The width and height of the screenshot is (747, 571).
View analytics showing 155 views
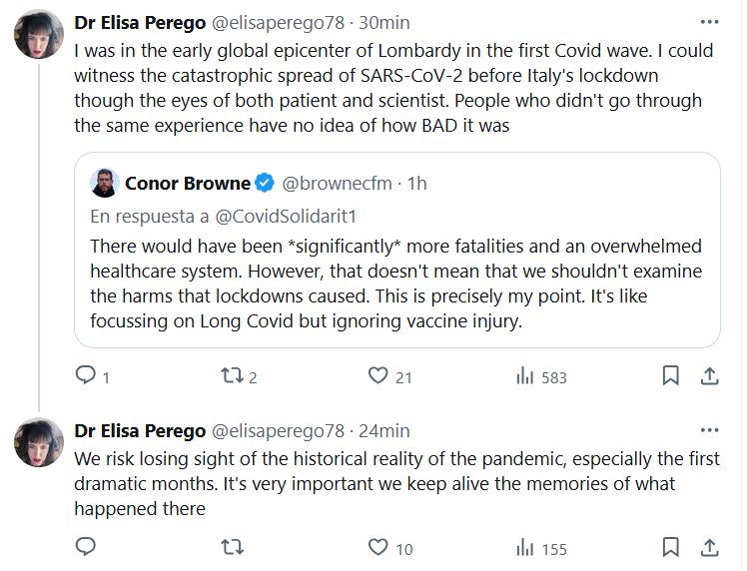(x=524, y=547)
